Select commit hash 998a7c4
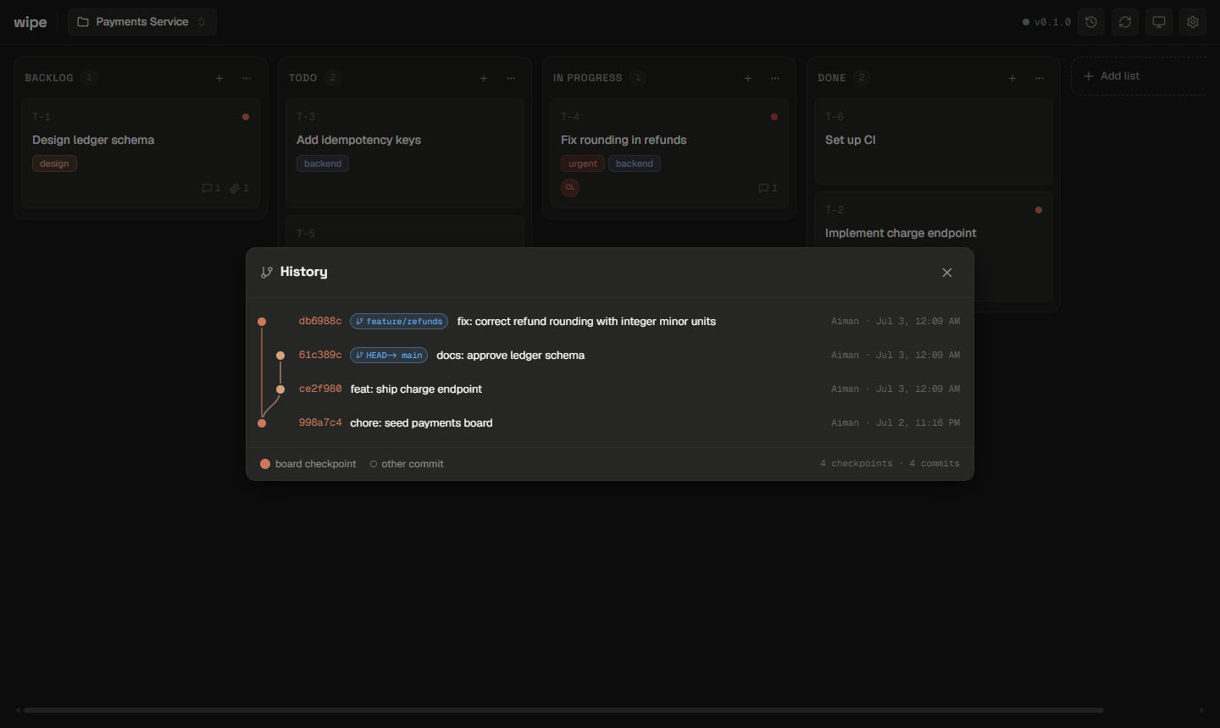This screenshot has height=728, width=1220. (x=320, y=423)
